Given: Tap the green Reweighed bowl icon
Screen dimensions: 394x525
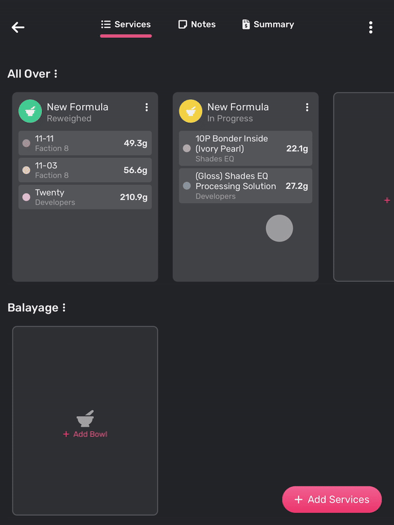Looking at the screenshot, I should (30, 112).
